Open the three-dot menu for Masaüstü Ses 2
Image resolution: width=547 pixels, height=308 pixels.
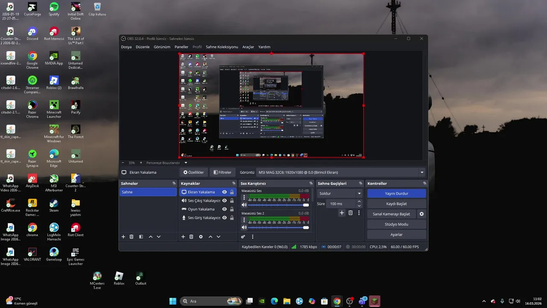pos(244,220)
